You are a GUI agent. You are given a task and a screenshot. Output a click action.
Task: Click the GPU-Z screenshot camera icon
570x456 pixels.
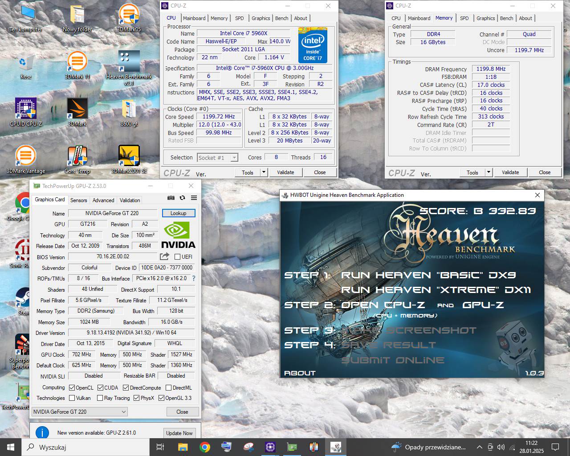click(x=171, y=198)
